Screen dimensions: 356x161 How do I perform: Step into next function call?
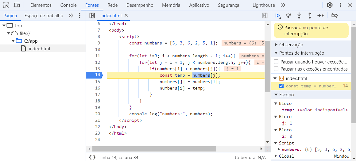click(x=299, y=16)
